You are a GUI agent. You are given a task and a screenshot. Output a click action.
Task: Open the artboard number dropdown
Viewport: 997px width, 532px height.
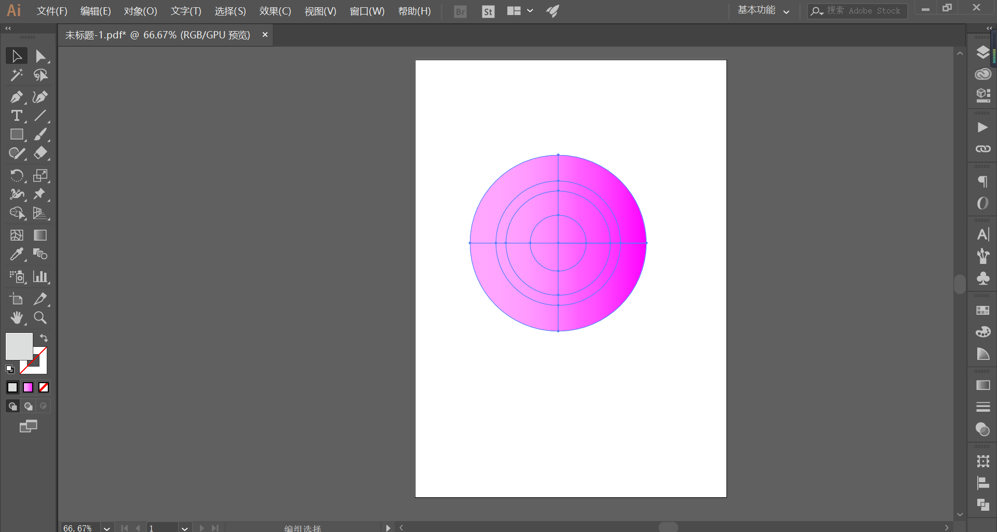[x=184, y=528]
